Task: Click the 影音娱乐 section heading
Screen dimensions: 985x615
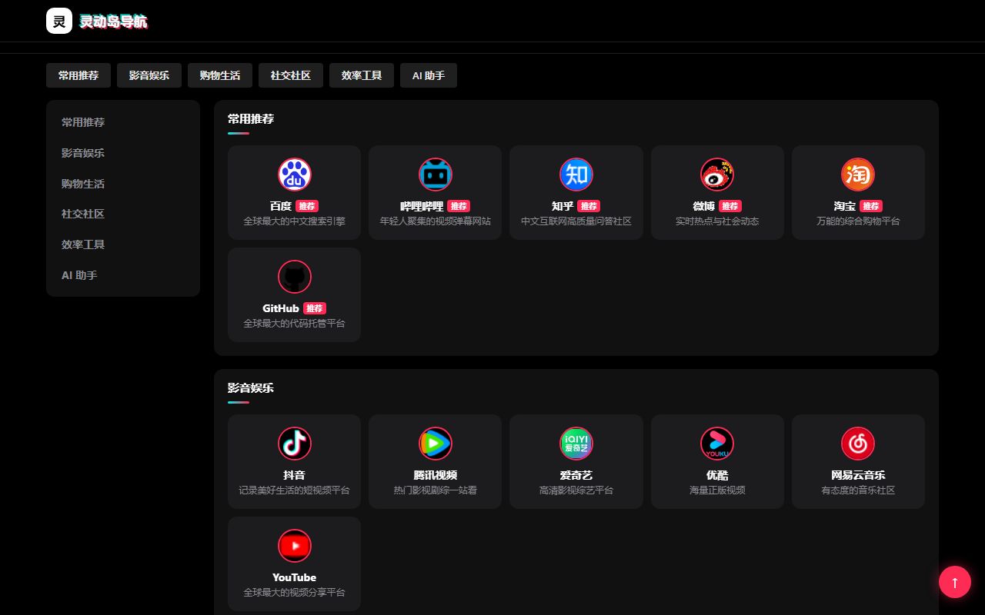Action: point(251,388)
